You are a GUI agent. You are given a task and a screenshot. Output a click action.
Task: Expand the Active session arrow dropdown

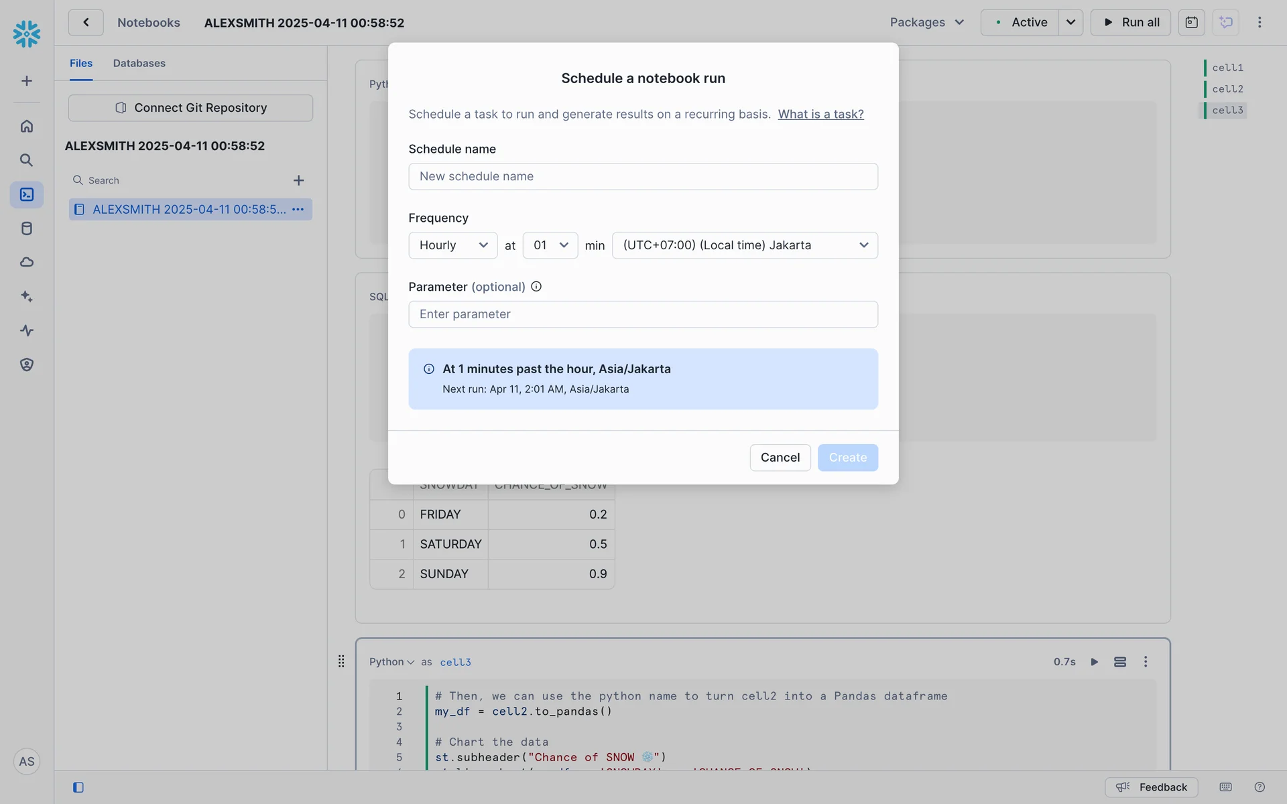(1070, 22)
